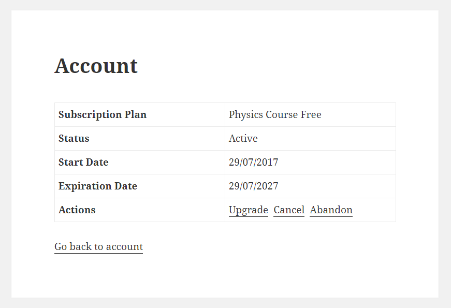Viewport: 451px width, 308px height.
Task: Cancel the Physics Course subscription
Action: point(289,210)
